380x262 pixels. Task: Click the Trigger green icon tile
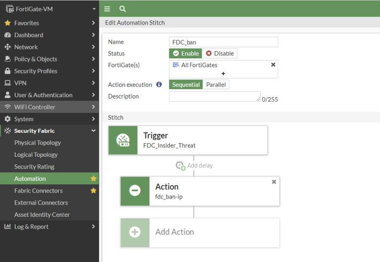(123, 140)
